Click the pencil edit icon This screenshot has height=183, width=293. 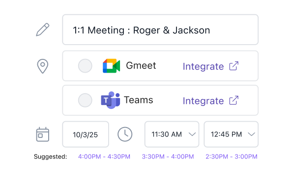43,29
